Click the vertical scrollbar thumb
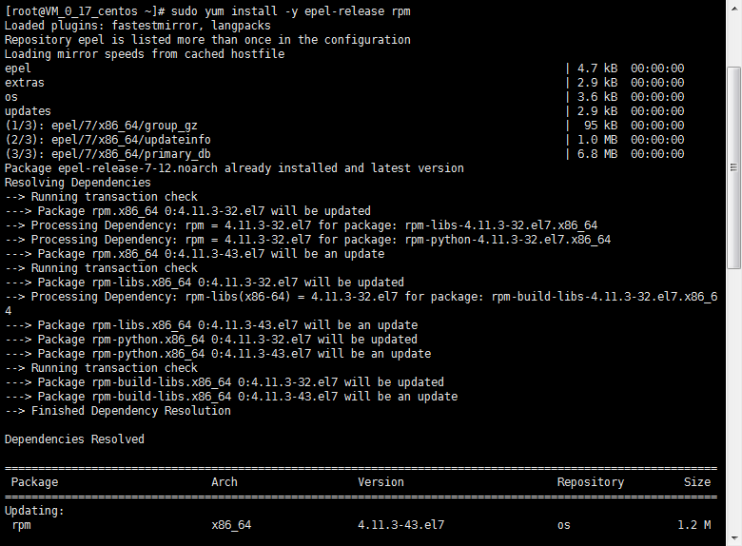The height and width of the screenshot is (546, 742). coord(733,166)
